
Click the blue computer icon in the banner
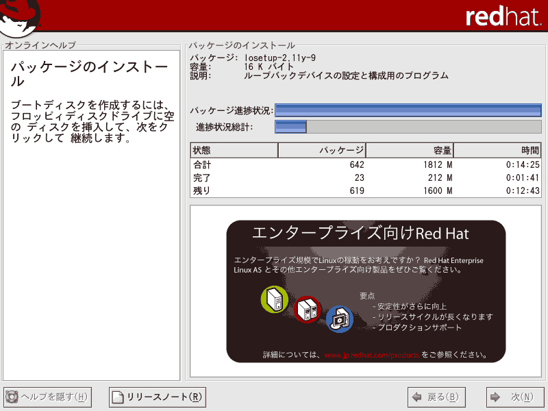point(339,319)
